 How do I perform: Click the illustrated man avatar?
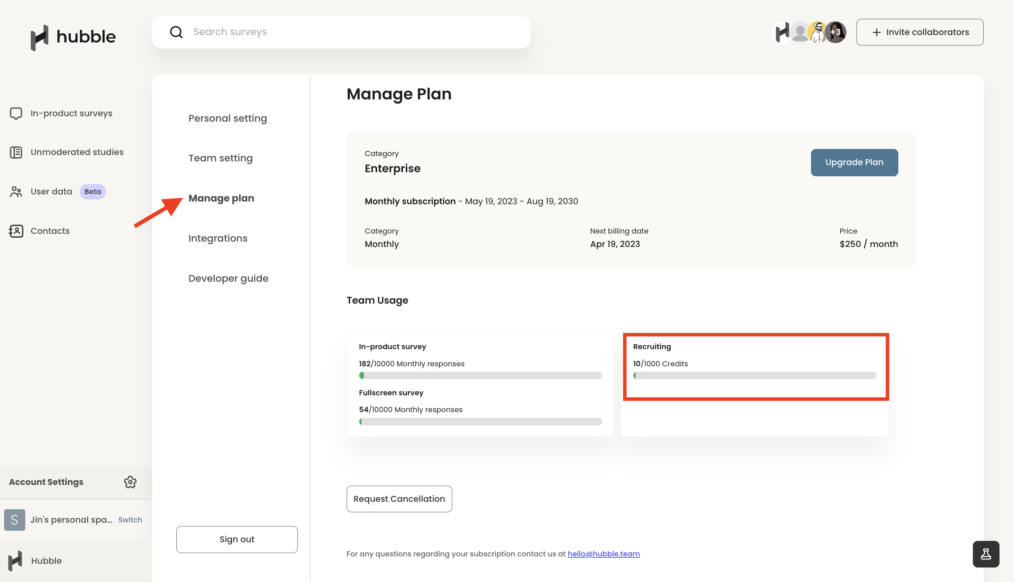[818, 32]
